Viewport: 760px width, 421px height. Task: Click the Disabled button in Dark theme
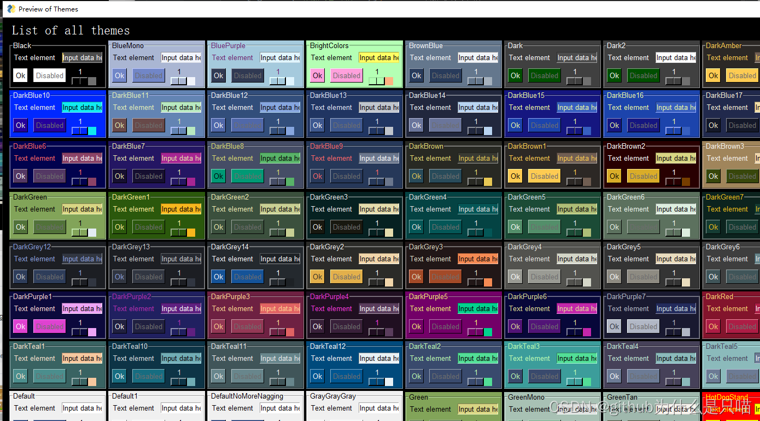(x=545, y=75)
